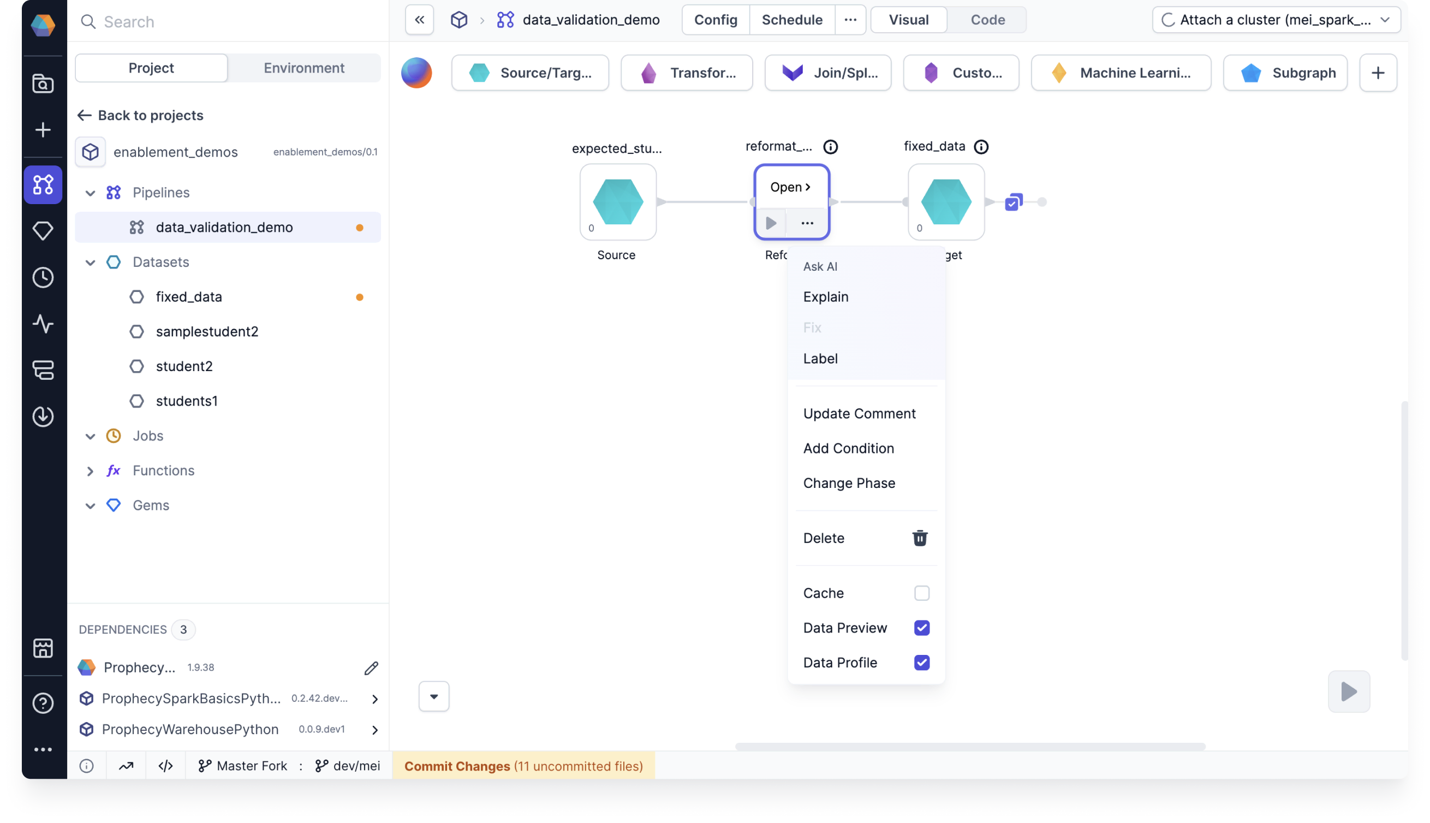Collapse the Gems tree section
Image resolution: width=1430 pixels, height=823 pixels.
tap(90, 506)
